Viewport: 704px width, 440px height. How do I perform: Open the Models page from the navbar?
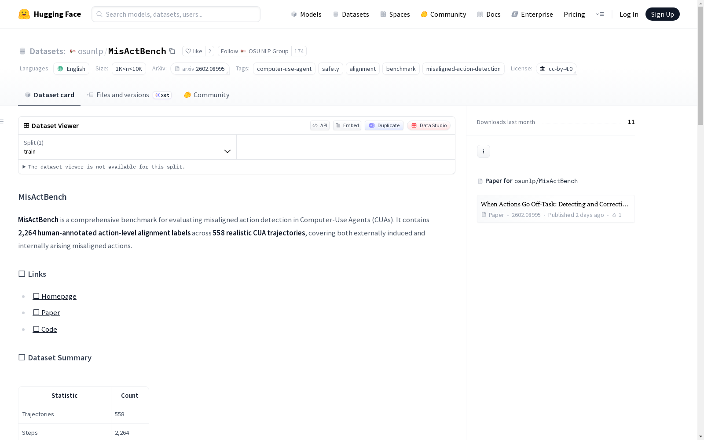click(306, 14)
